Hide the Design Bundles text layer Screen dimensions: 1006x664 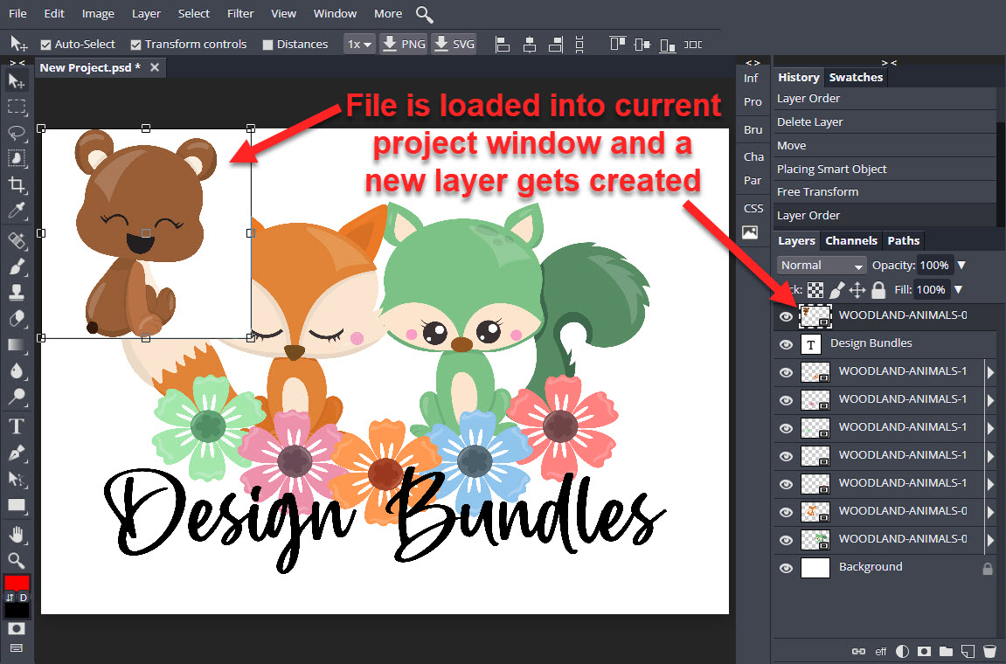click(786, 344)
